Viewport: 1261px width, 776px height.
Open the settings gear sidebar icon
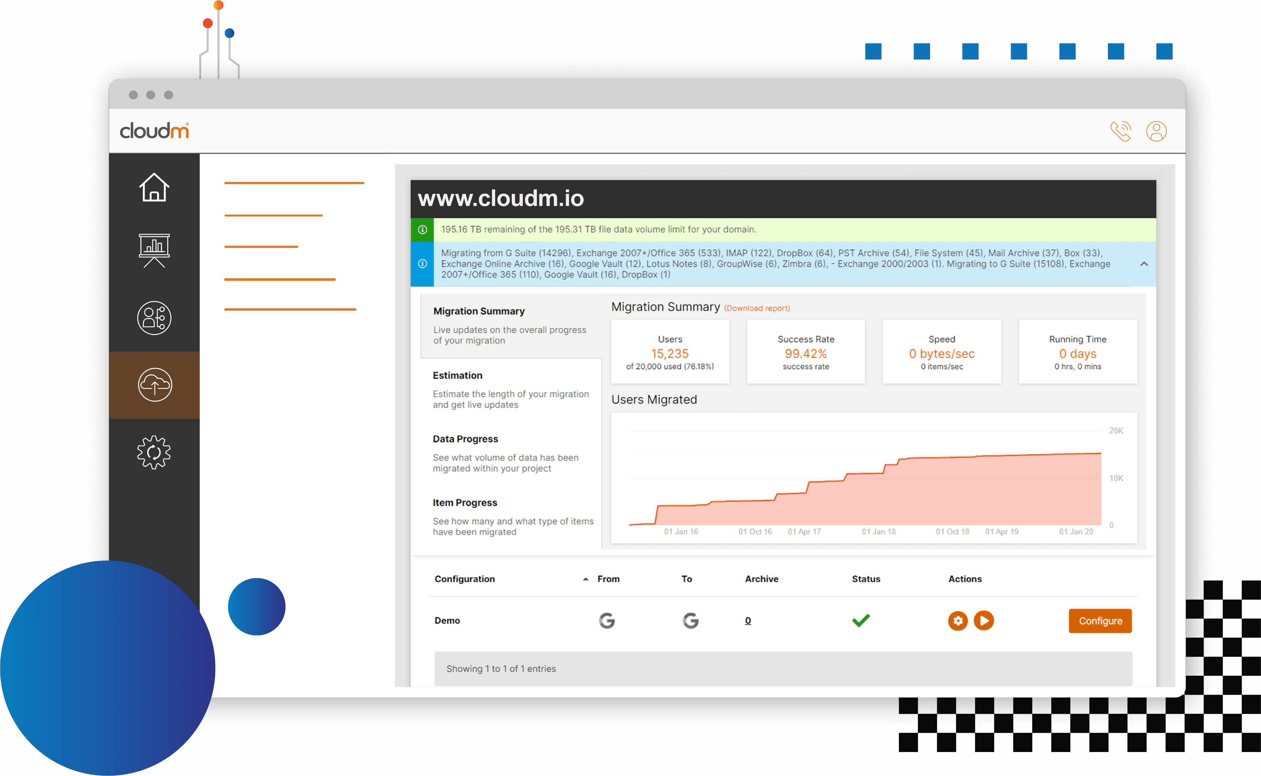point(154,452)
